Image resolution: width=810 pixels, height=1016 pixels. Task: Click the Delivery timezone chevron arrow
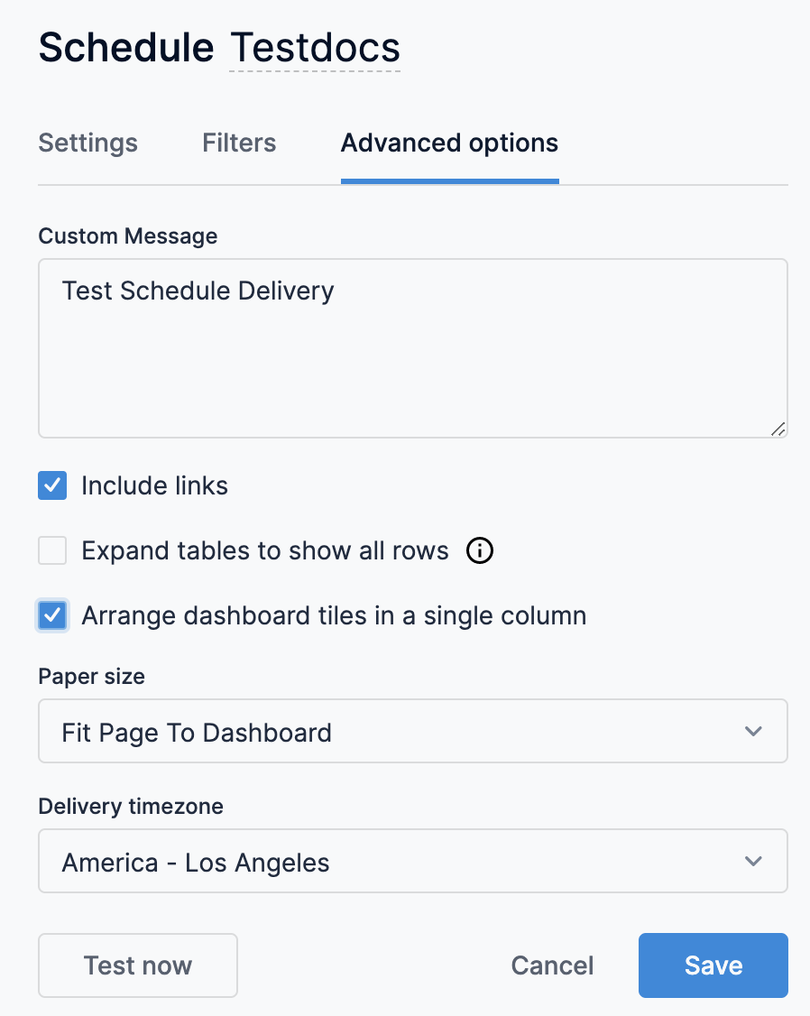pos(753,861)
